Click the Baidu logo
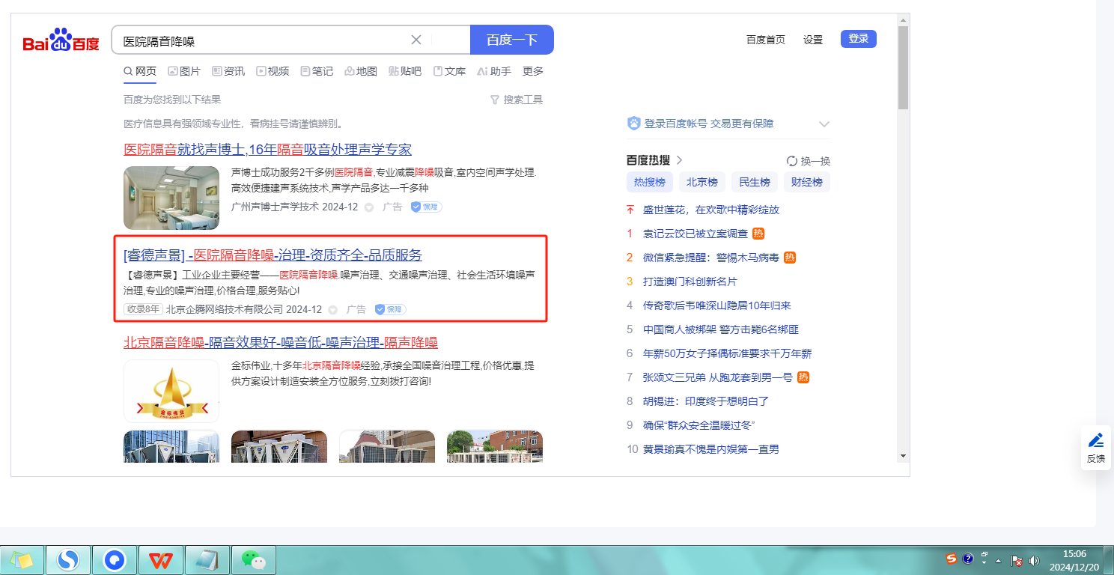Image resolution: width=1114 pixels, height=575 pixels. tap(61, 41)
